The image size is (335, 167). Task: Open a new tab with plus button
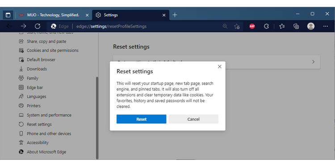(x=175, y=15)
